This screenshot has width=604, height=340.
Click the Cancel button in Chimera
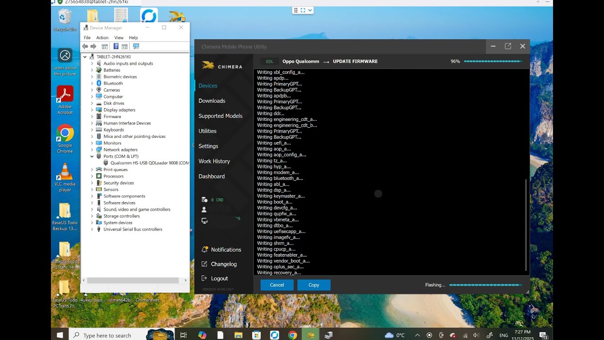[x=277, y=285]
